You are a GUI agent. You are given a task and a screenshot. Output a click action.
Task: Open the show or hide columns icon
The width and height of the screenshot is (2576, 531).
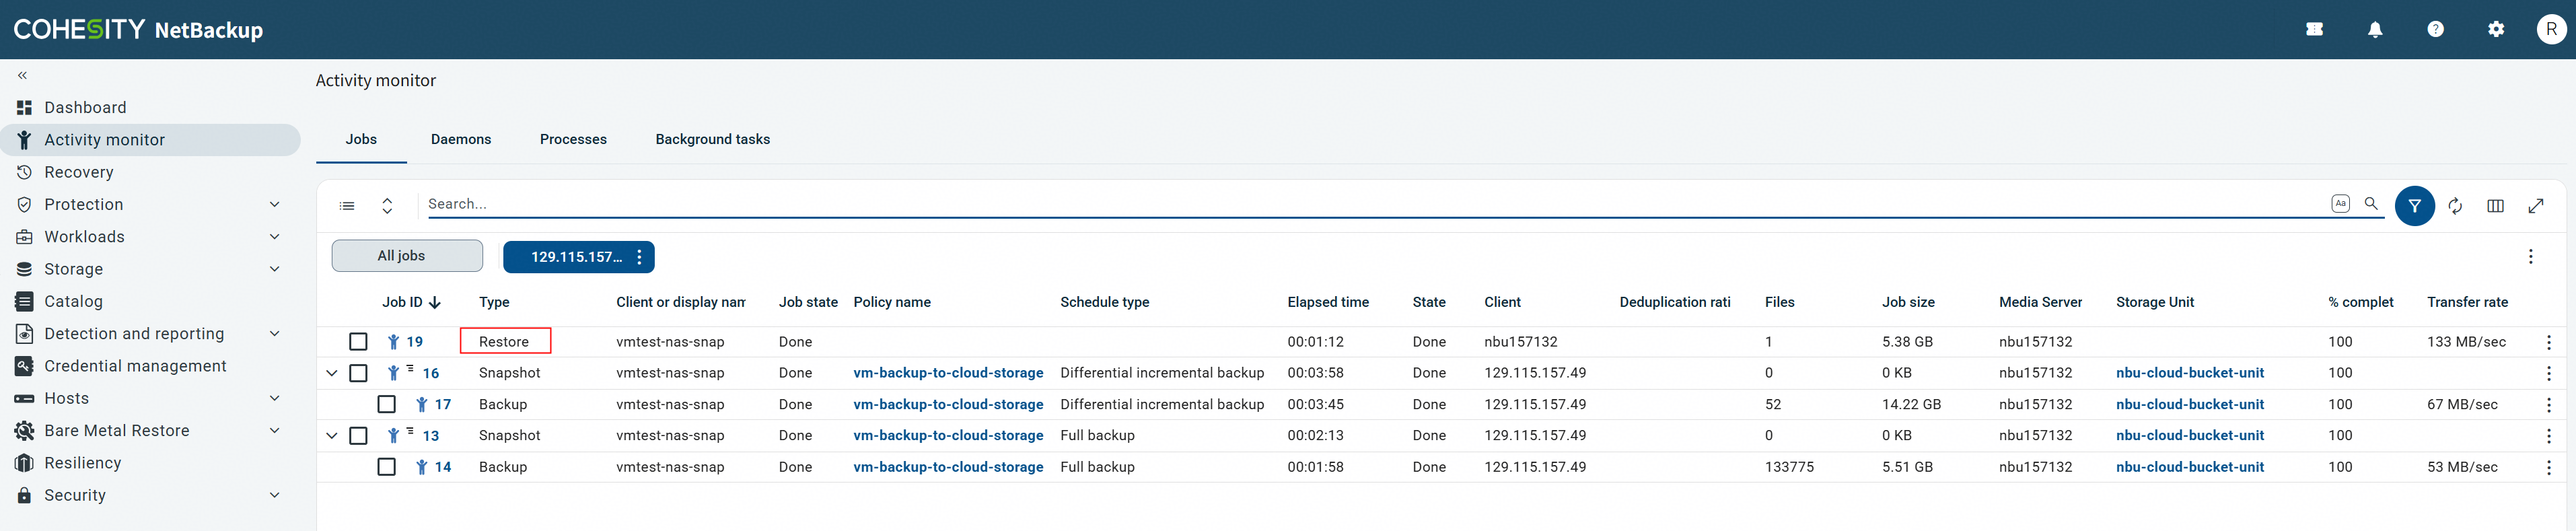pos(2495,206)
